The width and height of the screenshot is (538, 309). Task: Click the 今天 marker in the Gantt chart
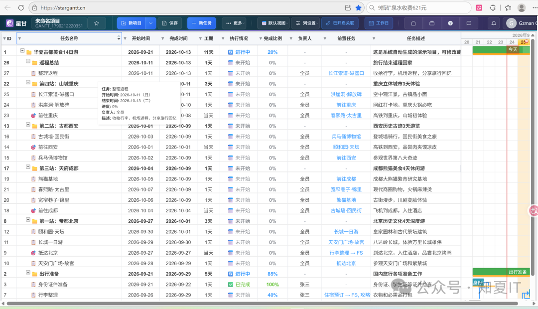pos(513,49)
